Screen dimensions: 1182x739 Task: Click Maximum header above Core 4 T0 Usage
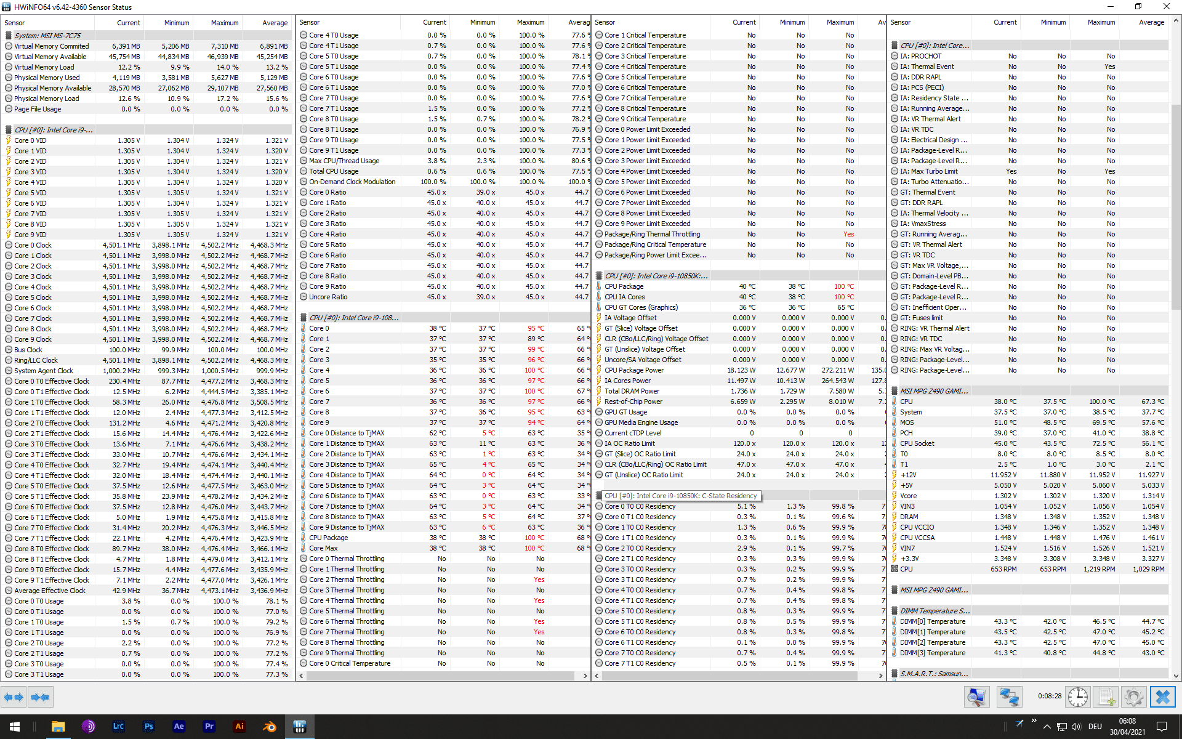525,22
